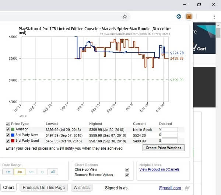Click the page scrollbar thumb
The image size is (221, 195).
(x=218, y=33)
